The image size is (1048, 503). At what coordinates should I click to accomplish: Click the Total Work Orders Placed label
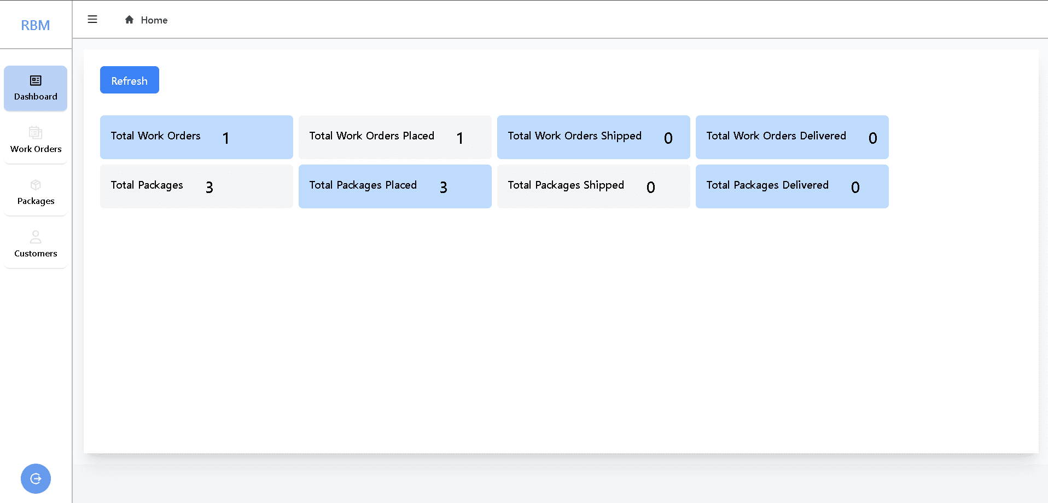372,136
